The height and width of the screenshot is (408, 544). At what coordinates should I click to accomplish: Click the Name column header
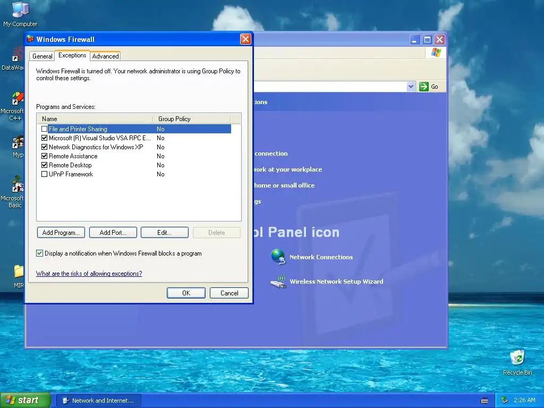(x=95, y=118)
